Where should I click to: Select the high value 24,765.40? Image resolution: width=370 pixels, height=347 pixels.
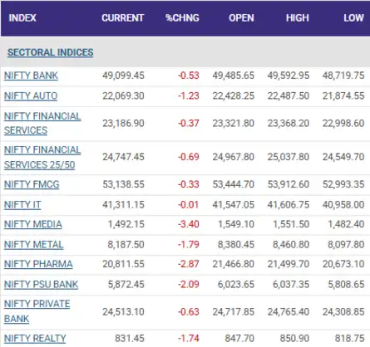click(x=289, y=312)
